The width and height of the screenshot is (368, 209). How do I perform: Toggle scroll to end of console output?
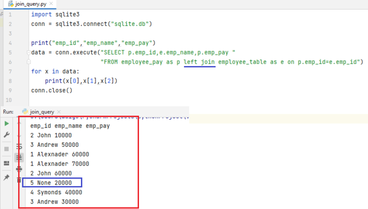[x=19, y=158]
